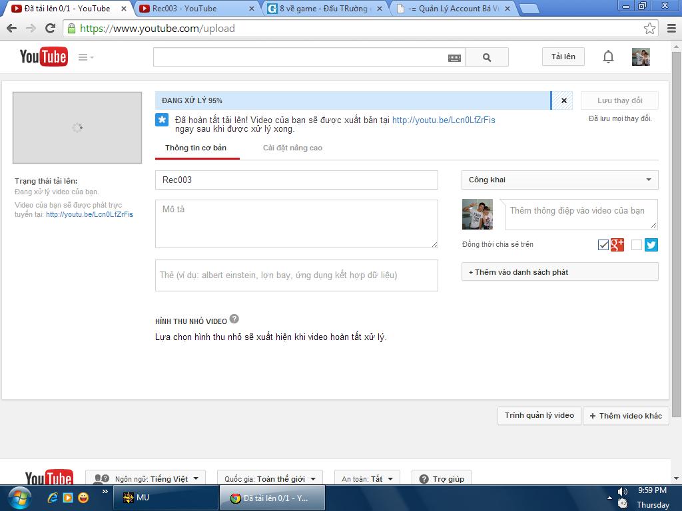
Task: Click the video preview thumbnail placeholder
Action: 77,128
